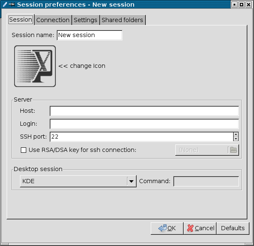Open the KDE desktop session dropdown
254x246 pixels.
pos(131,181)
